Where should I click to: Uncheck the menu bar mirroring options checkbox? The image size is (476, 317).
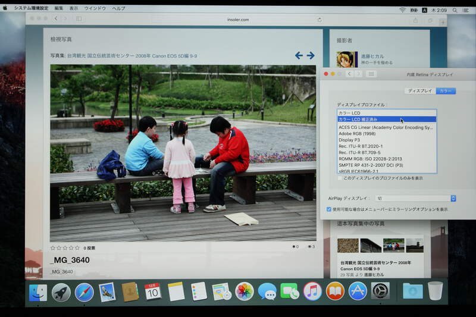coord(329,209)
